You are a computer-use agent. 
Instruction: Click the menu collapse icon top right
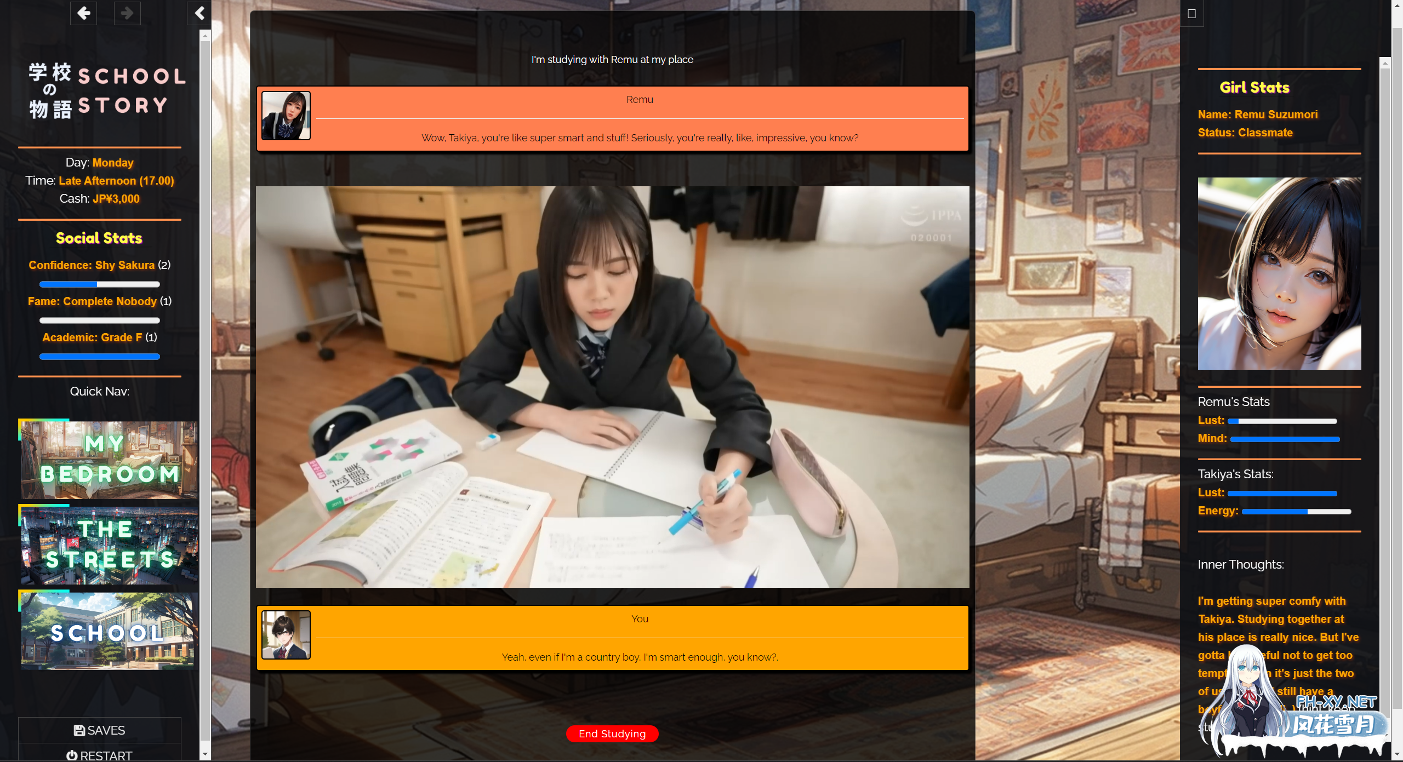point(1192,14)
